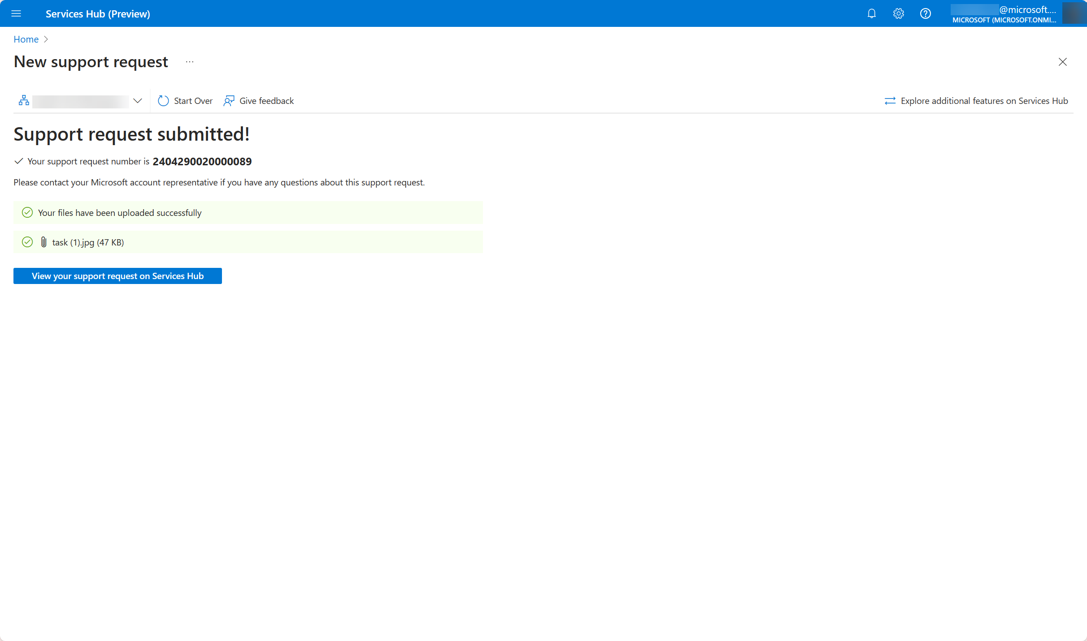Toggle the file upload success checkmark
Viewport: 1087px width, 641px height.
click(27, 212)
